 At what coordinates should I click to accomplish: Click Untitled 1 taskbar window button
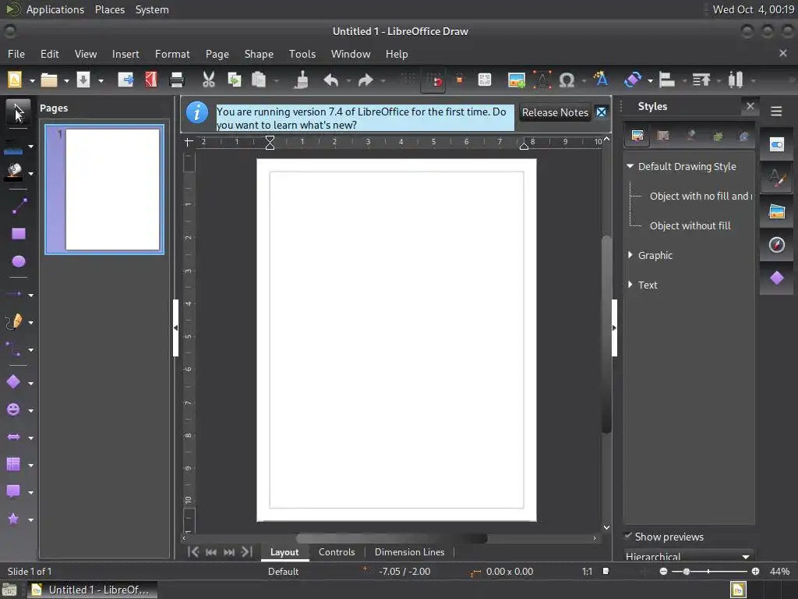[x=92, y=590]
